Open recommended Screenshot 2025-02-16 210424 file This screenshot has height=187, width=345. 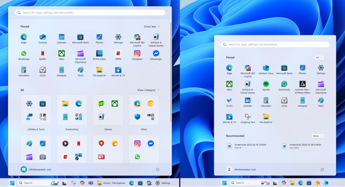coord(247,146)
